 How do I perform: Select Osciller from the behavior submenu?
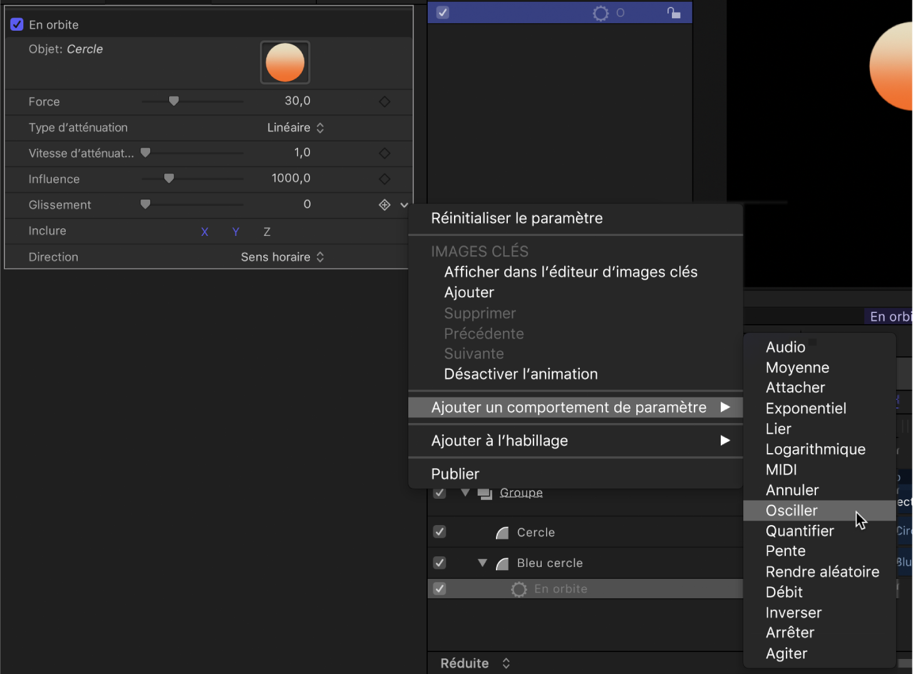[792, 511]
